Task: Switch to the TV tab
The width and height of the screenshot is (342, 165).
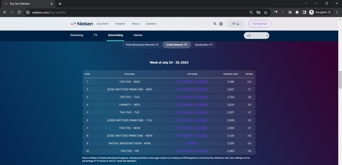Action: click(95, 35)
